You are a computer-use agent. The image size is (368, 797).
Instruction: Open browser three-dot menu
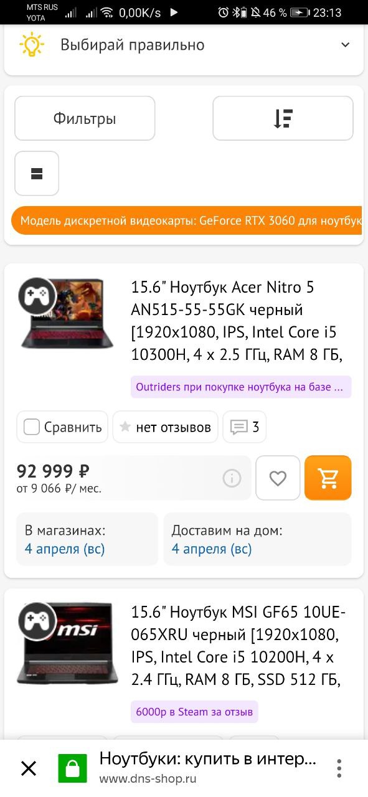click(x=339, y=768)
